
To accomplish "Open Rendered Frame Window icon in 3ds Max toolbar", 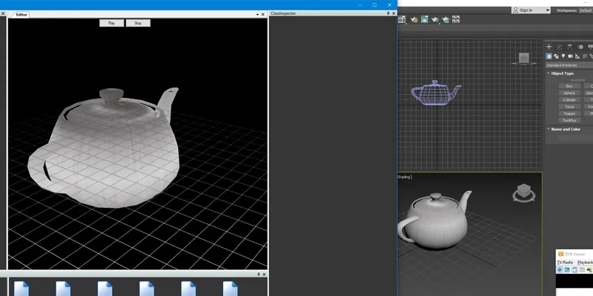I will [x=425, y=19].
